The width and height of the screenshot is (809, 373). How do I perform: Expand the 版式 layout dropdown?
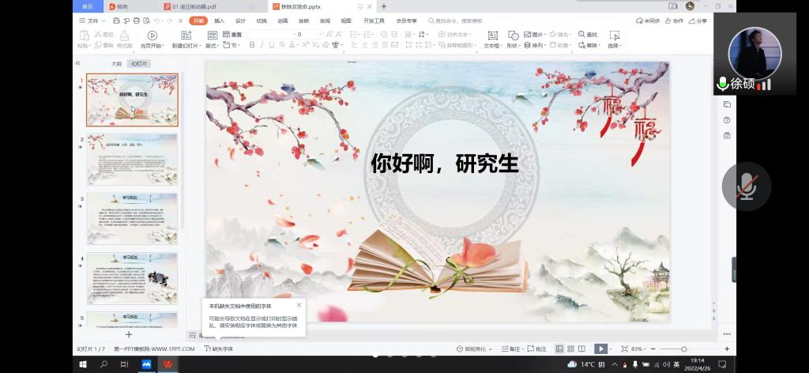pos(213,46)
